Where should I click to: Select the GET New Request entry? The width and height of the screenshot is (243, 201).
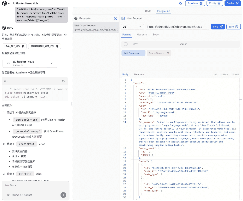(x=96, y=28)
